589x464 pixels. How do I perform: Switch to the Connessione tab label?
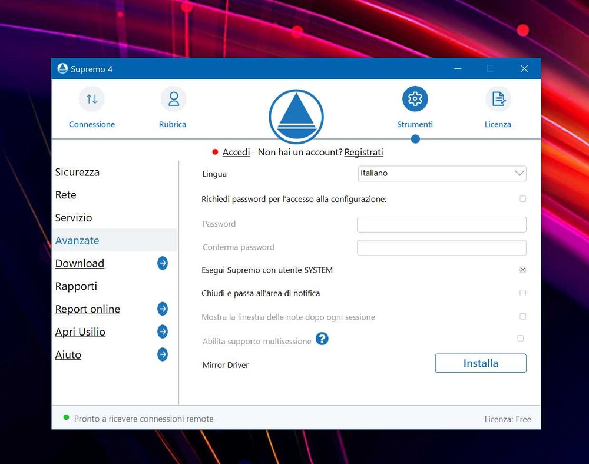click(92, 124)
